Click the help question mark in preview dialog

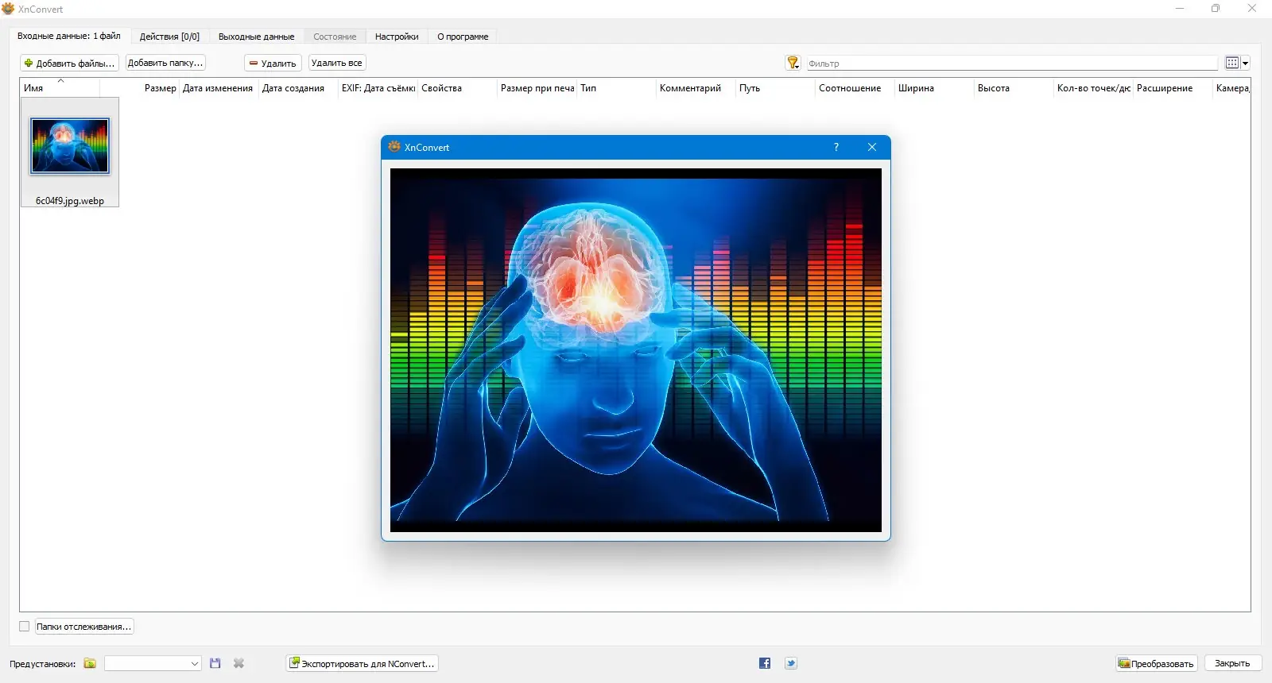pyautogui.click(x=836, y=147)
